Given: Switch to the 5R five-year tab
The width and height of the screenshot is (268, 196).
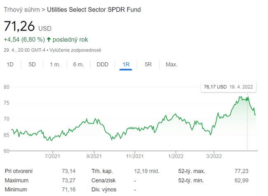Looking at the screenshot, I should 148,64.
